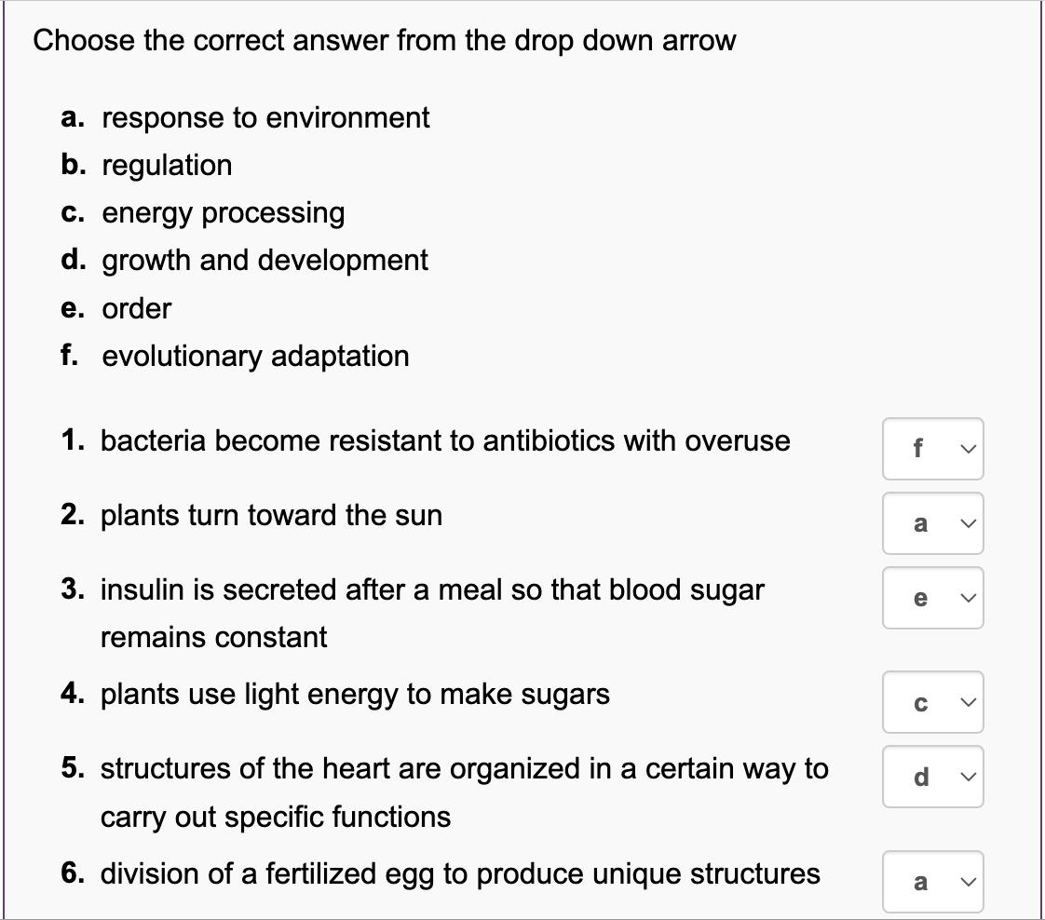Click the 'regulation' option text
Image resolution: width=1045 pixels, height=920 pixels.
point(167,166)
